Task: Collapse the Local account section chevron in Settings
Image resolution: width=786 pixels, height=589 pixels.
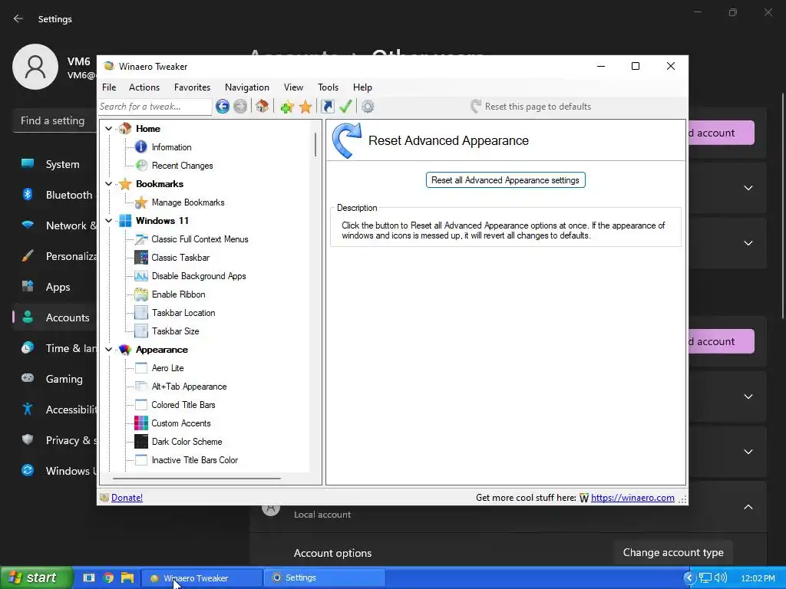Action: coord(748,507)
